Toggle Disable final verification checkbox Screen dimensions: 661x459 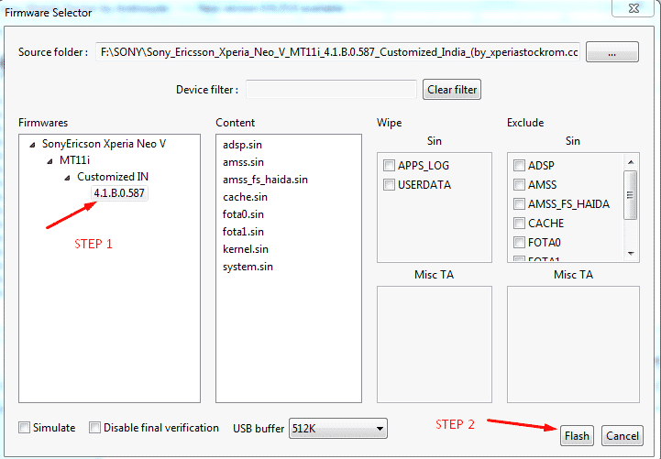pyautogui.click(x=94, y=428)
